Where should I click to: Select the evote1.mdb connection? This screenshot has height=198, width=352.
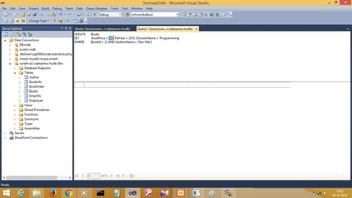28,50
